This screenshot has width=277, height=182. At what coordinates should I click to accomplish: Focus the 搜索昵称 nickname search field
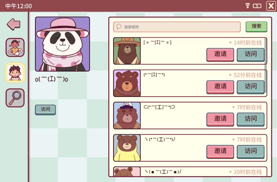(x=177, y=27)
